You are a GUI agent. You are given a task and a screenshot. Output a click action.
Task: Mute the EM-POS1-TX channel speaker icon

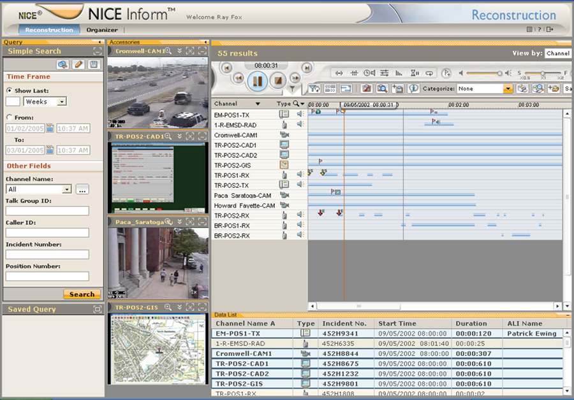click(x=300, y=115)
